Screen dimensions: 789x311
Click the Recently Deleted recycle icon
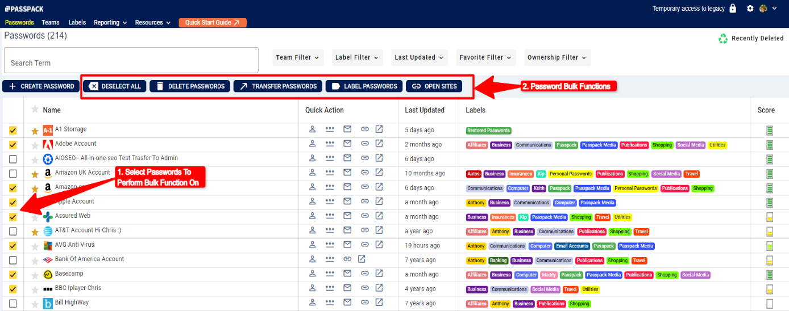click(x=722, y=39)
